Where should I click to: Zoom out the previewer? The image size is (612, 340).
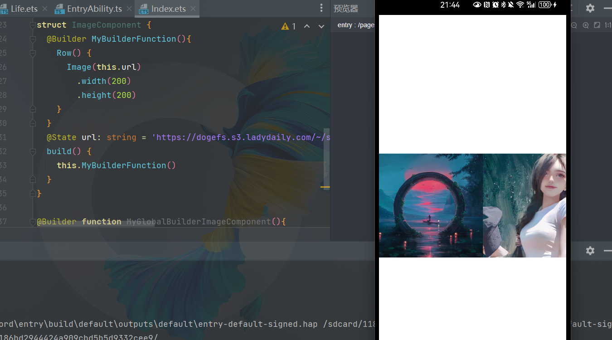pyautogui.click(x=574, y=25)
